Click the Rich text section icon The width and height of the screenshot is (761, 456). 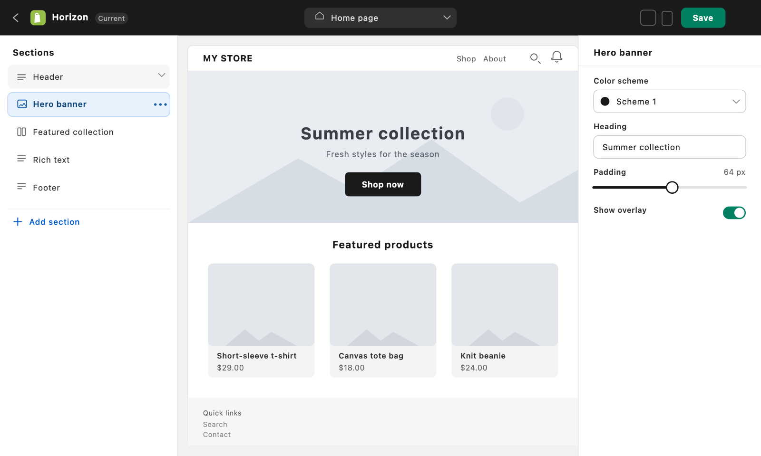[x=21, y=159]
